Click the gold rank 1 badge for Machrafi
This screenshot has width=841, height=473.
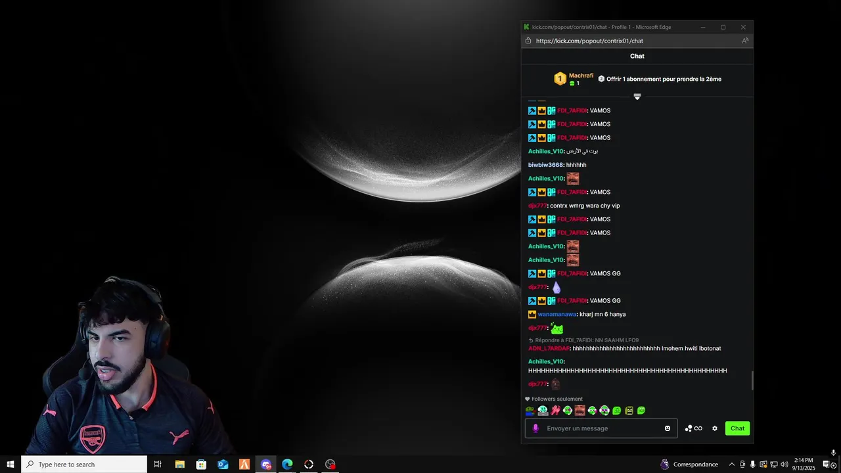[x=560, y=79]
